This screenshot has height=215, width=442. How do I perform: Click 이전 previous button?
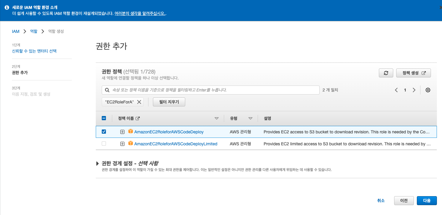tap(404, 201)
